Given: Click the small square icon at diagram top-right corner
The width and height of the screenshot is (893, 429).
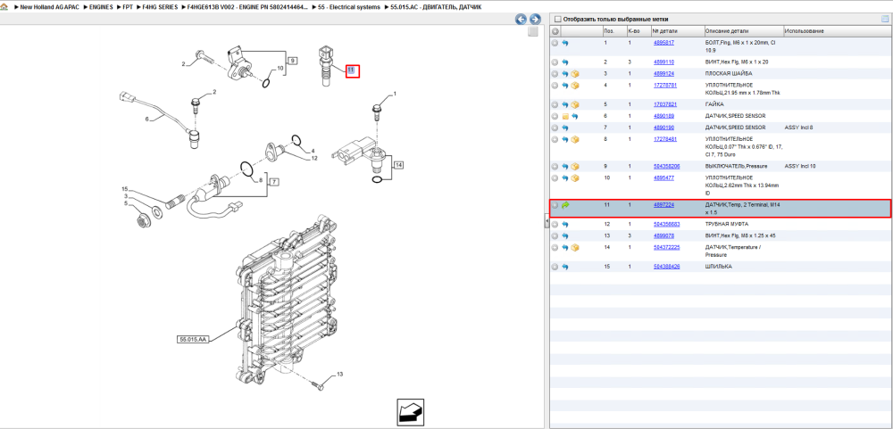Looking at the screenshot, I should (533, 32).
